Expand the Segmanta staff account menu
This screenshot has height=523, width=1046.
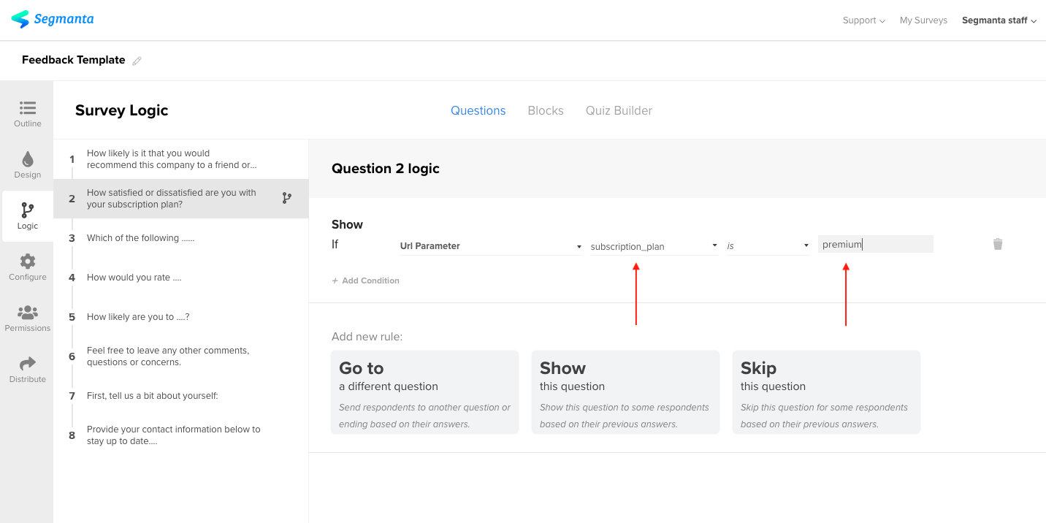[x=999, y=20]
